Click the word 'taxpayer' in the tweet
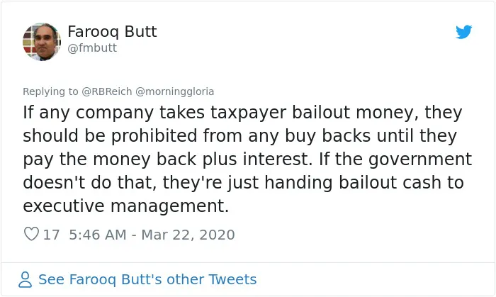 pos(248,113)
